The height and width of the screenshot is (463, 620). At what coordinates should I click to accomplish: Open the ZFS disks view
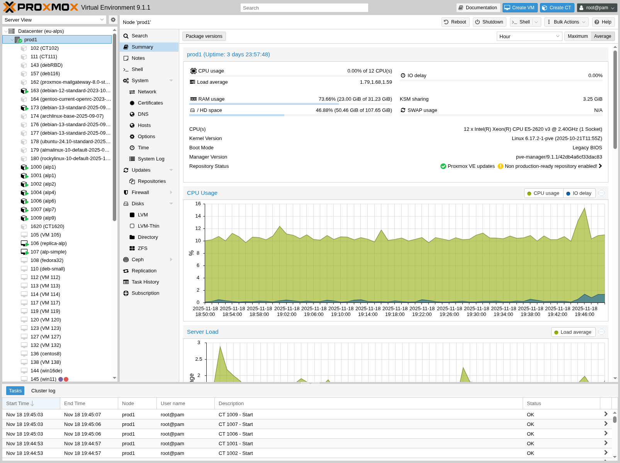(142, 248)
